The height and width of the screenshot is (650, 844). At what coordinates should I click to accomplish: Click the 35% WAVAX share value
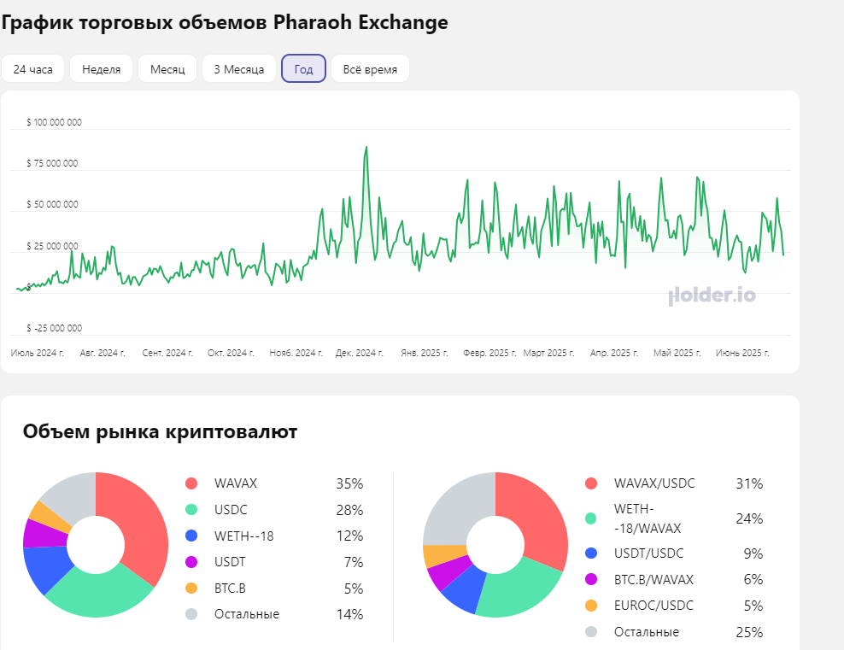coord(350,483)
